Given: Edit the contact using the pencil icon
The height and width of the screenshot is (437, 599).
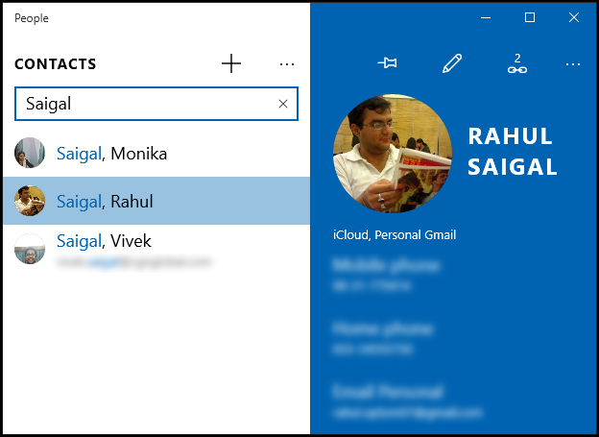Looking at the screenshot, I should tap(452, 64).
